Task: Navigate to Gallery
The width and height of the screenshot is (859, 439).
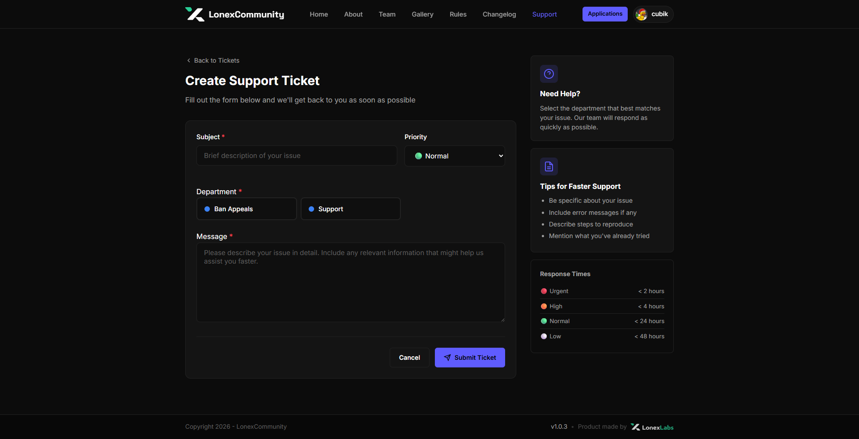Action: pyautogui.click(x=423, y=14)
